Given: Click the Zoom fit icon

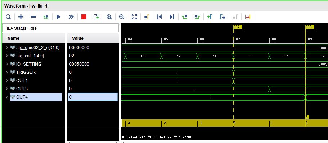Looking at the screenshot, I should pyautogui.click(x=134, y=17).
